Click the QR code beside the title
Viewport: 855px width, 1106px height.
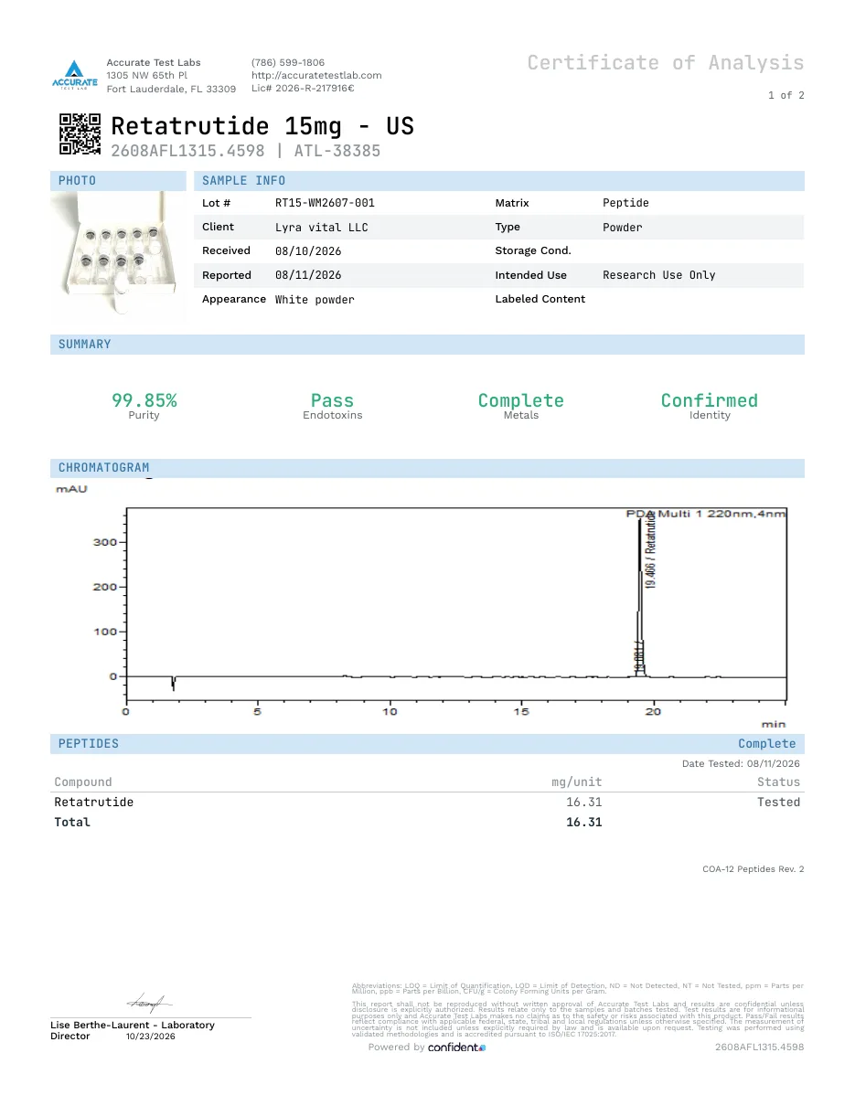pos(80,133)
